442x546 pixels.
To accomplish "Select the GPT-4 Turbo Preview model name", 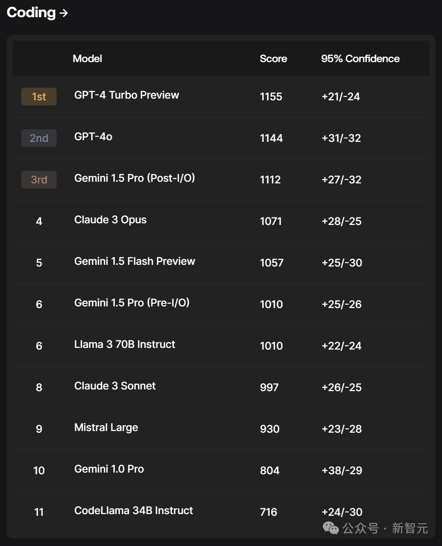I will 126,95.
